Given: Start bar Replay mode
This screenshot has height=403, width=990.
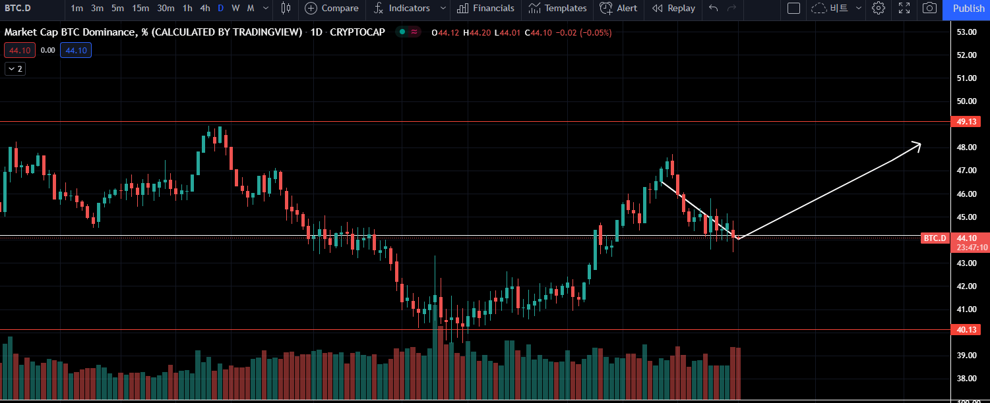Looking at the screenshot, I should click(x=673, y=9).
